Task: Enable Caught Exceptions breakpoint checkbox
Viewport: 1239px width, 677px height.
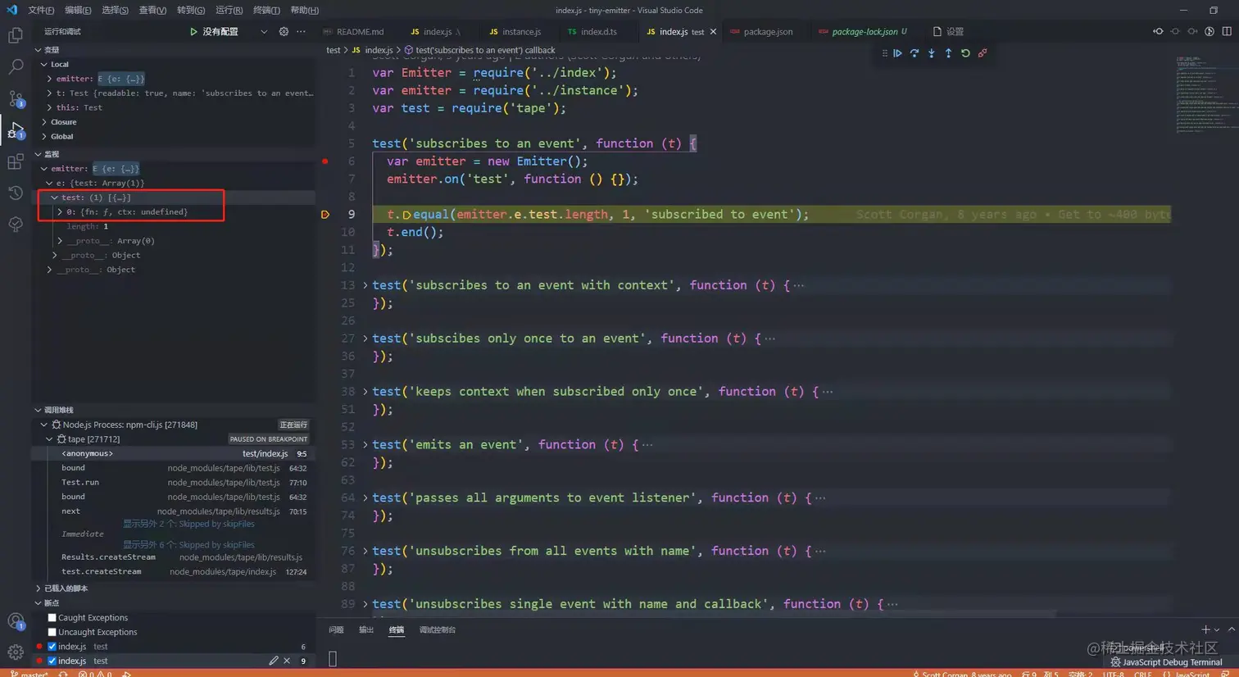Action: click(x=52, y=618)
